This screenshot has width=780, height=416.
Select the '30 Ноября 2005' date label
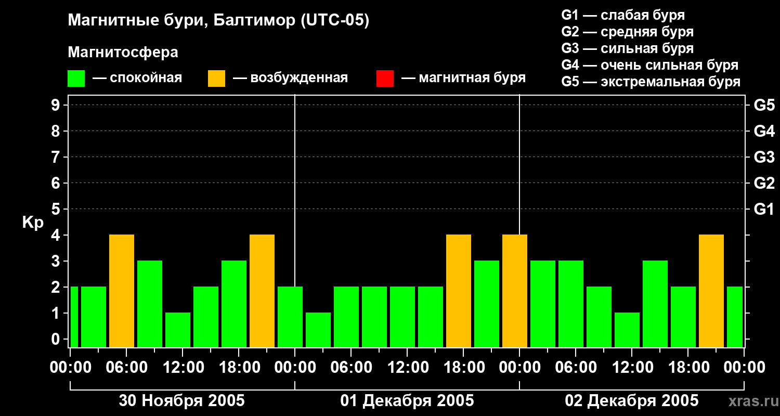point(181,401)
